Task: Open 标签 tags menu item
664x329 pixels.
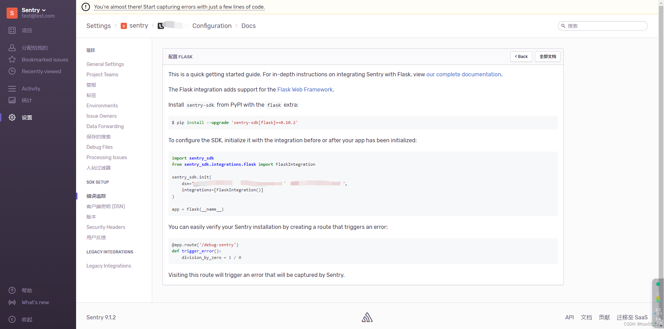Action: 91,95
